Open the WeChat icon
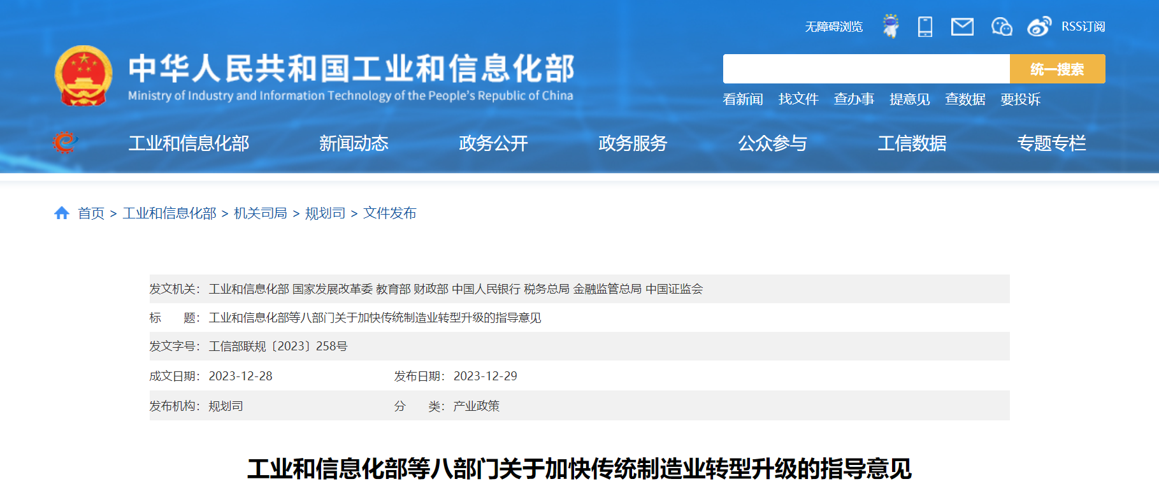 click(x=1001, y=27)
